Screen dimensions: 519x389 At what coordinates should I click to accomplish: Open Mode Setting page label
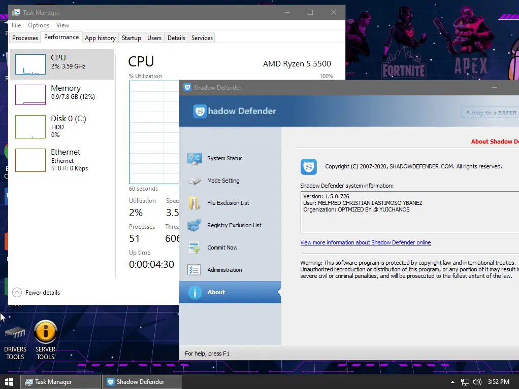pos(223,181)
